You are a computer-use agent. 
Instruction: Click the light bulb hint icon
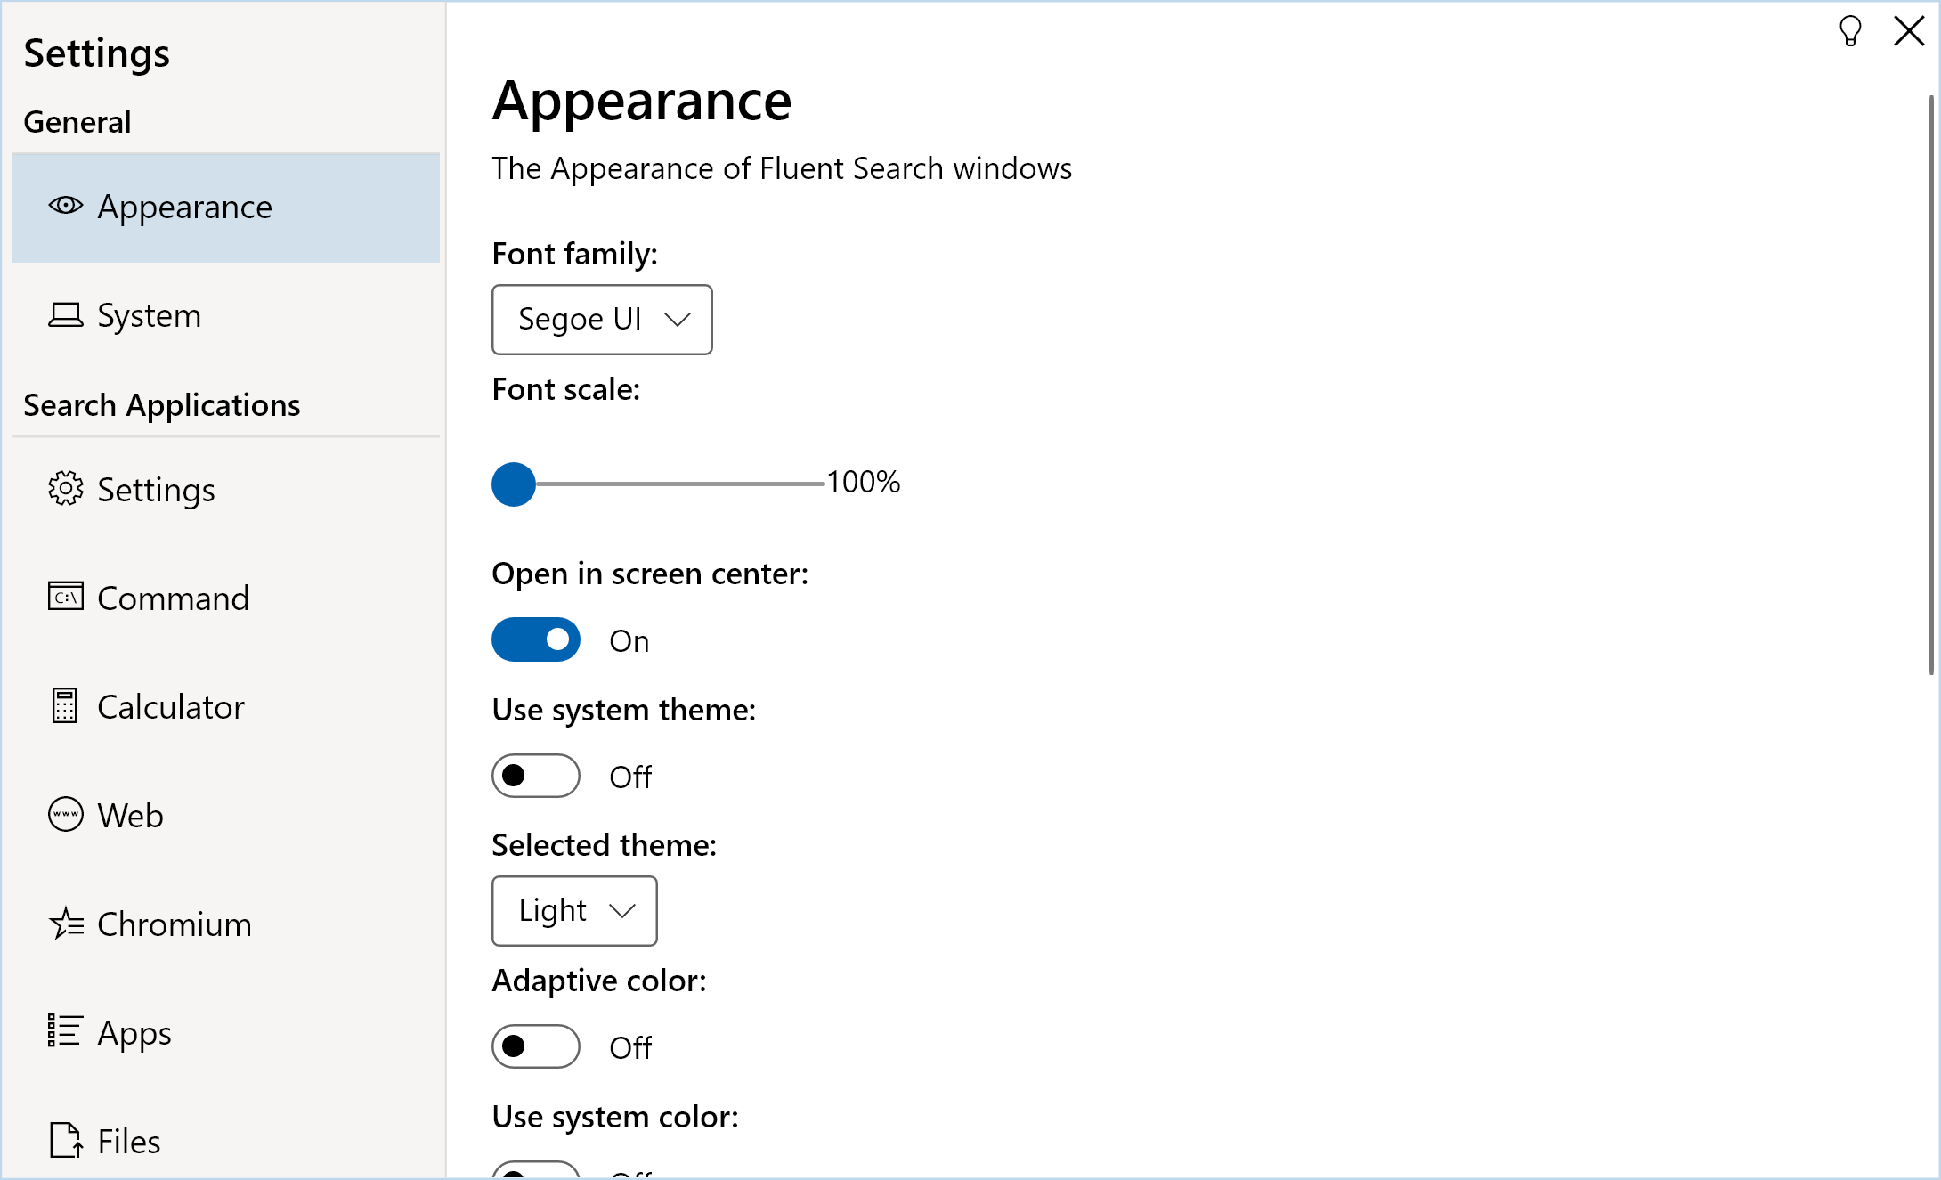1851,30
